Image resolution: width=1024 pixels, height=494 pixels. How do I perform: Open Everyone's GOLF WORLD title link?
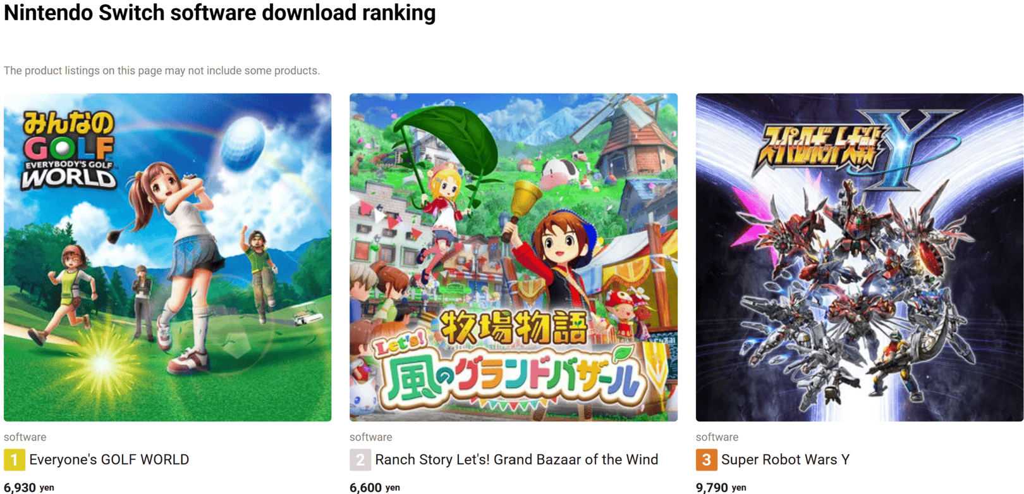109,460
